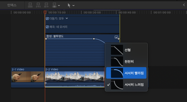
Task: Click the back chevron at the toolbar's right end
Action: (184, 5)
